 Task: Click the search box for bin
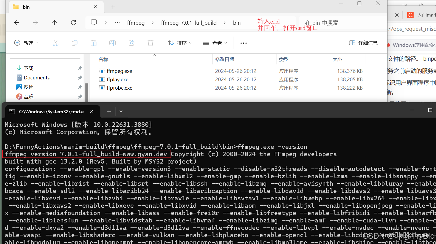tap(343, 23)
